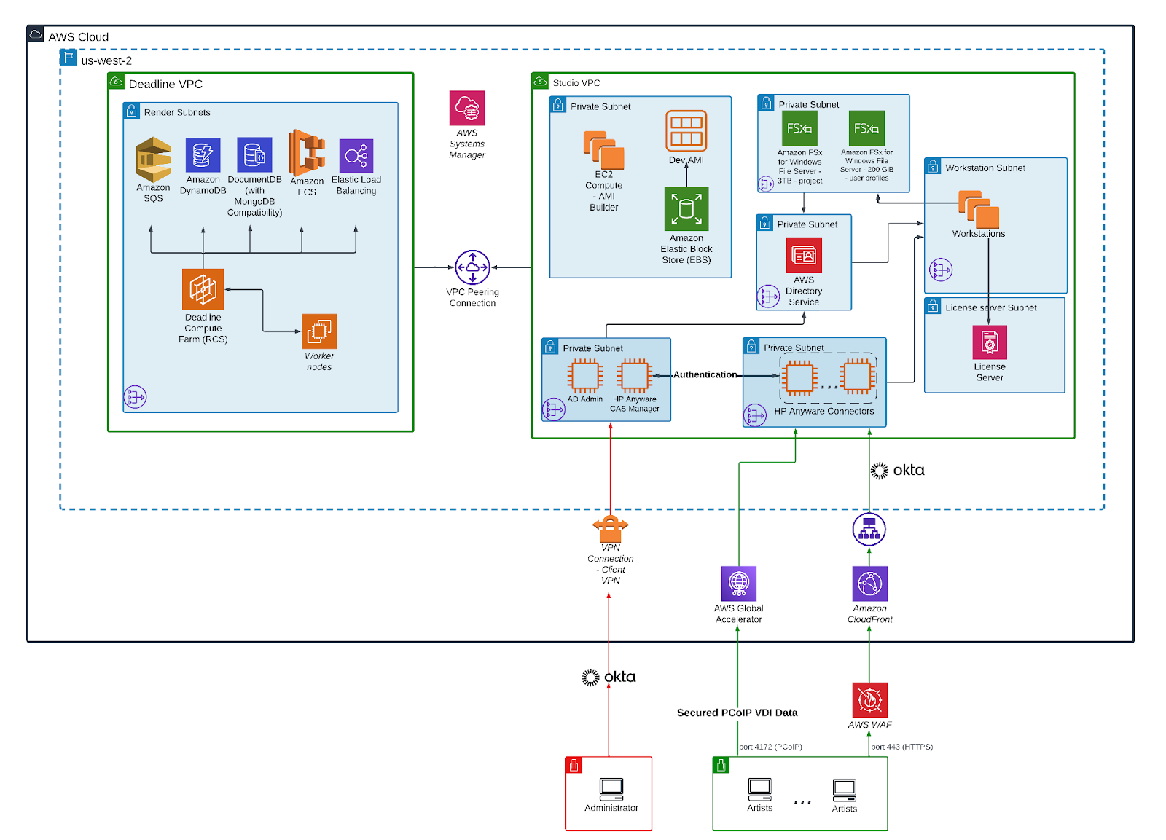Select the Amazon CloudFront icon
Image resolution: width=1166 pixels, height=840 pixels.
pos(869,584)
